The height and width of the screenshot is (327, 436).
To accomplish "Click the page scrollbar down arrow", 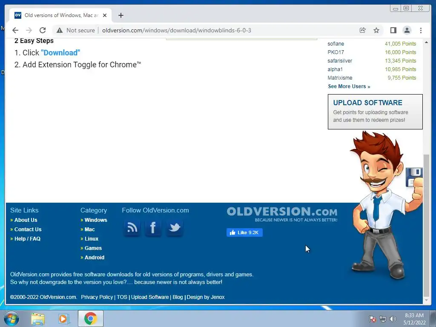I will [x=426, y=300].
